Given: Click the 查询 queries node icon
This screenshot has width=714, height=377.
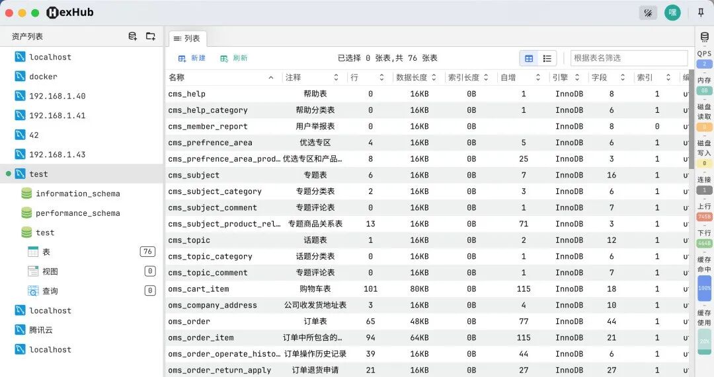Looking at the screenshot, I should (x=33, y=291).
